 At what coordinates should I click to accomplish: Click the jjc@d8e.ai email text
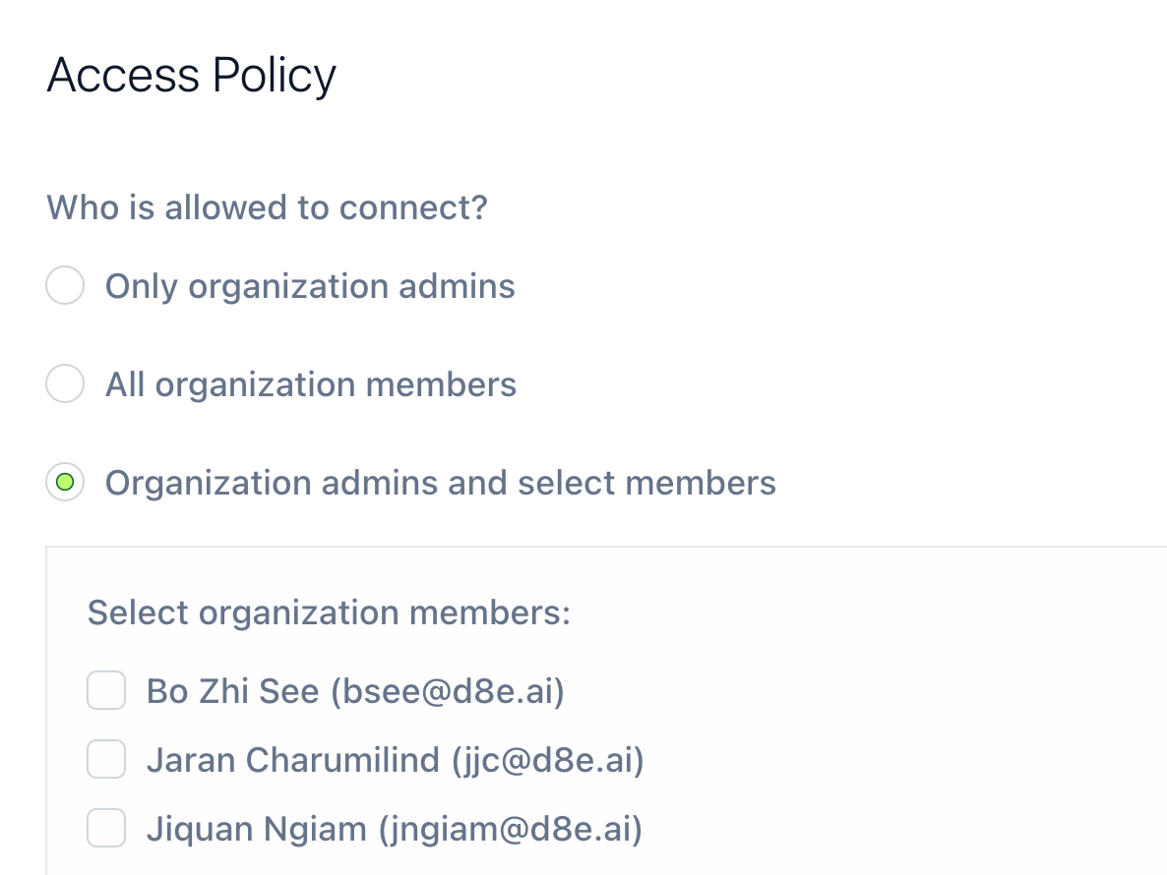548,760
